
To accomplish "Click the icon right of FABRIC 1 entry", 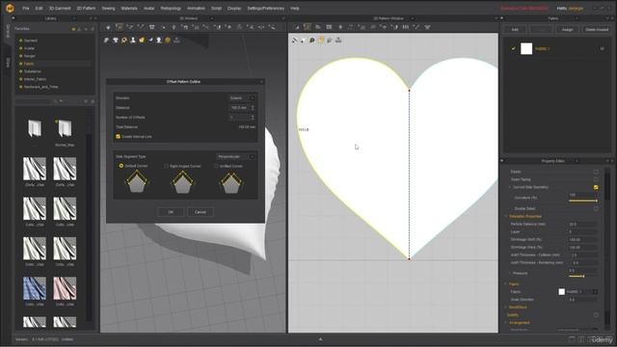I will click(x=602, y=49).
